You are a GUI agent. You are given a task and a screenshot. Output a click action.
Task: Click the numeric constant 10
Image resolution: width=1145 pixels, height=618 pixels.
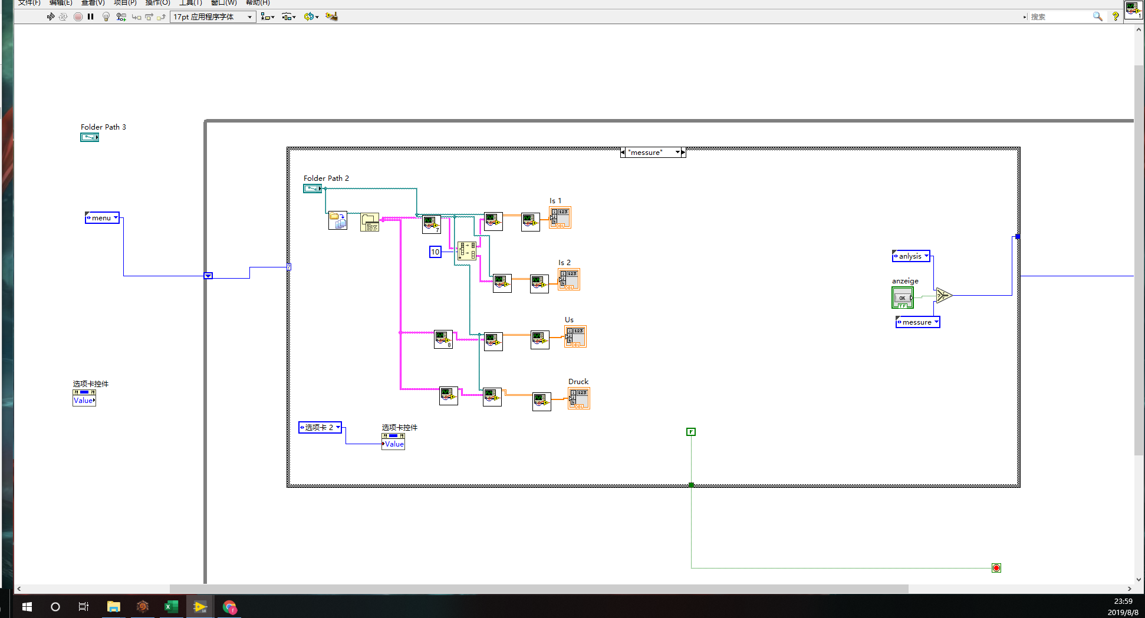click(x=435, y=252)
